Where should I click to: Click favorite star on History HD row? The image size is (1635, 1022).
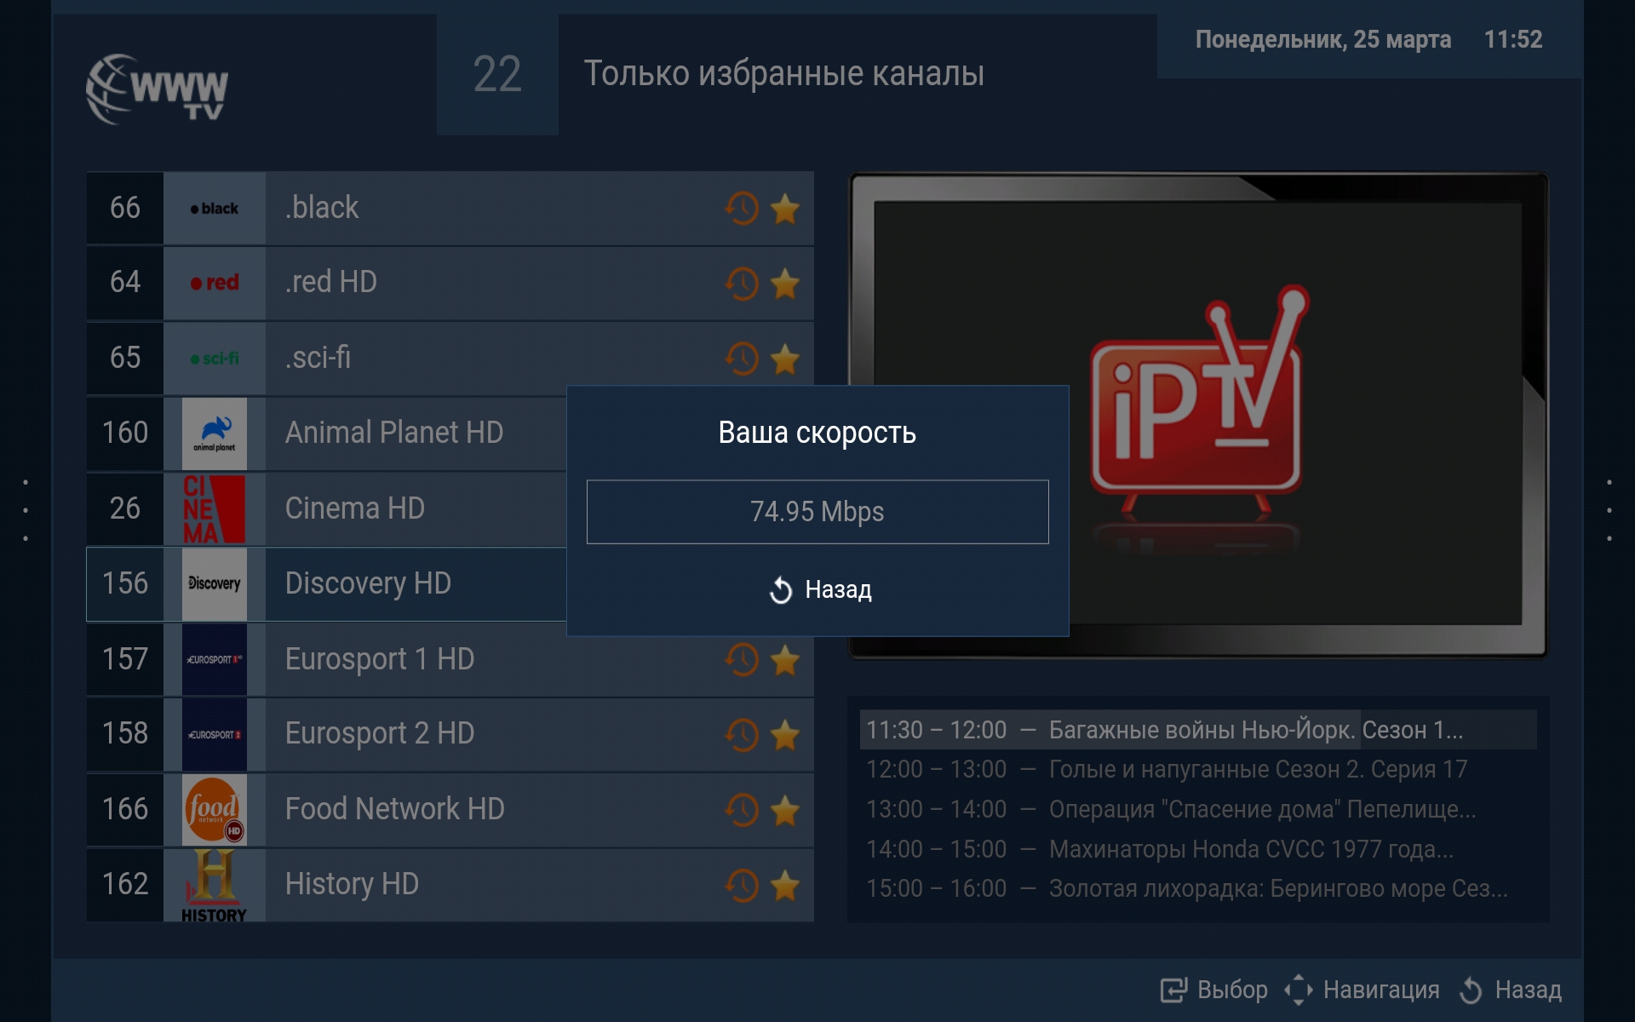tap(784, 886)
